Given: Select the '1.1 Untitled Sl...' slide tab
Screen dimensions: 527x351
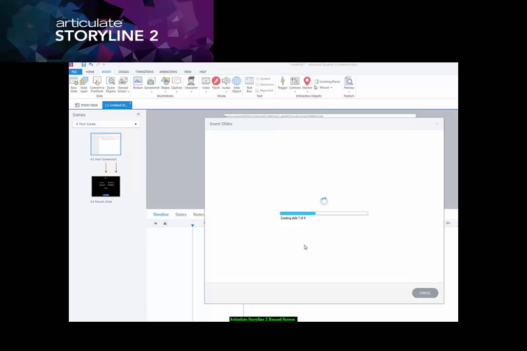Looking at the screenshot, I should [x=116, y=105].
